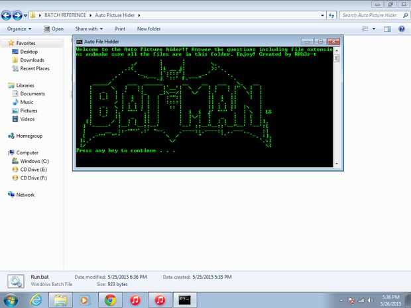Open CD Drive (E:)

pos(33,170)
